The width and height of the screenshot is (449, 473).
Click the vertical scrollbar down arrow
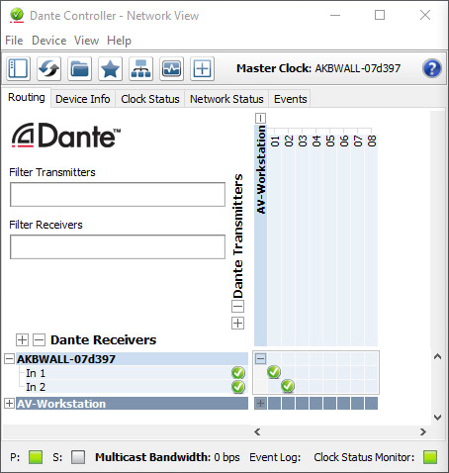tap(437, 418)
